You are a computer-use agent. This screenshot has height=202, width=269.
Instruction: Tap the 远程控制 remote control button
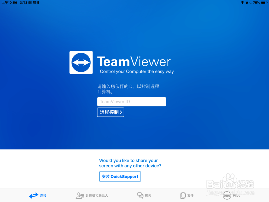[x=111, y=112]
